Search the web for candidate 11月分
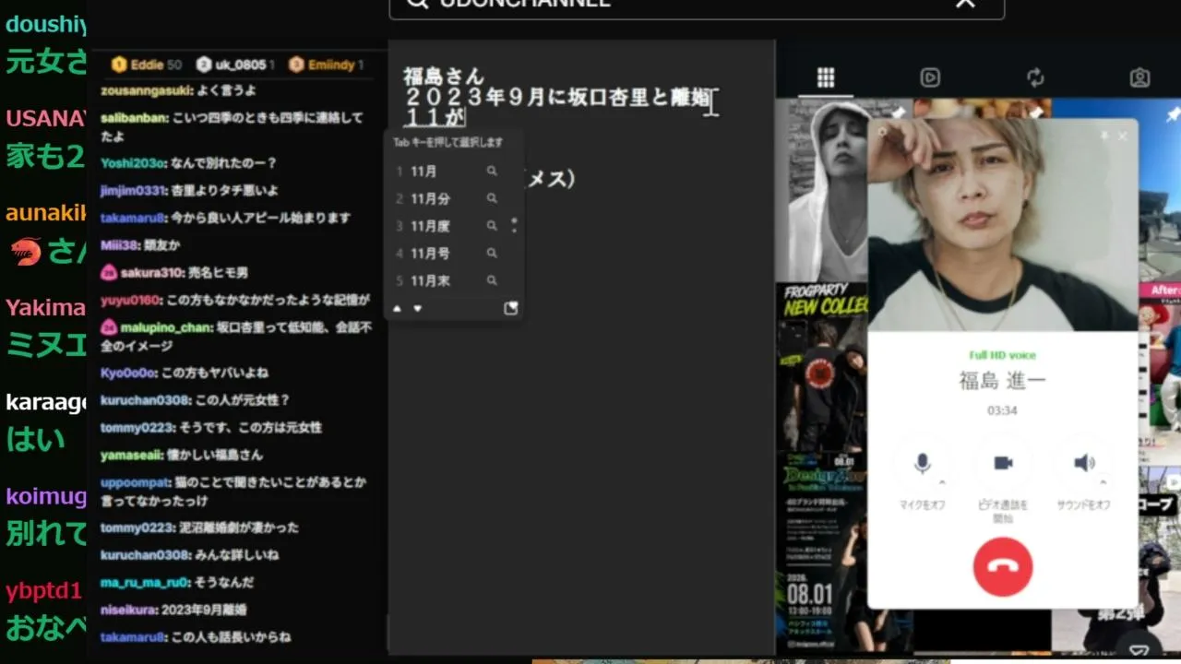 tap(492, 198)
